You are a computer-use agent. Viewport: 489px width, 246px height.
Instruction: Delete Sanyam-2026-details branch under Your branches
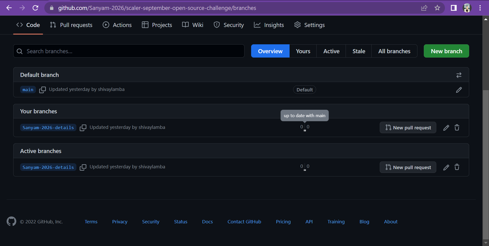457,127
